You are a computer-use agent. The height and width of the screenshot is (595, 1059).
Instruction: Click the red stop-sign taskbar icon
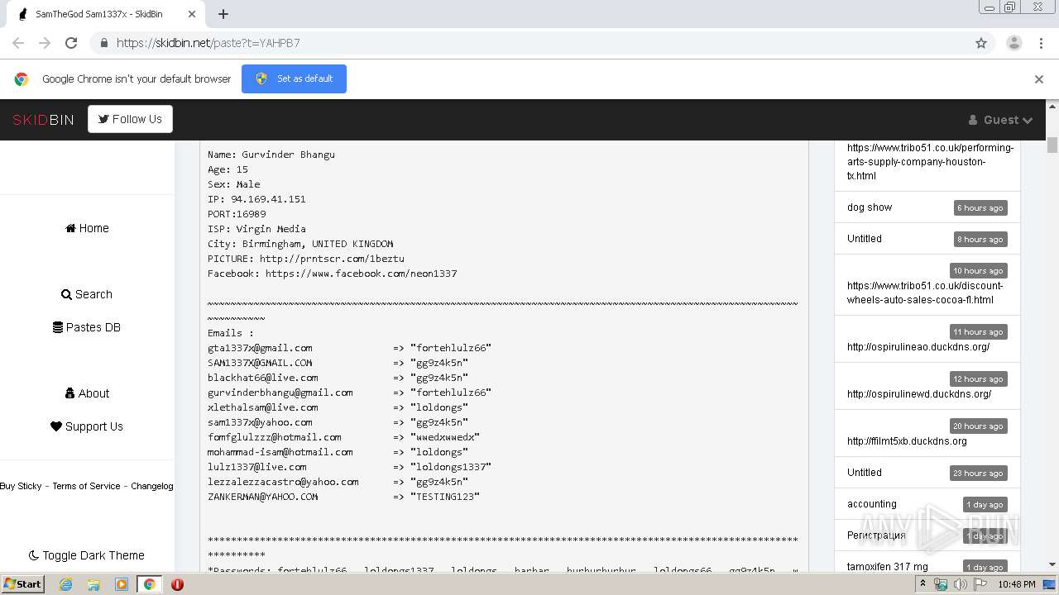[177, 584]
